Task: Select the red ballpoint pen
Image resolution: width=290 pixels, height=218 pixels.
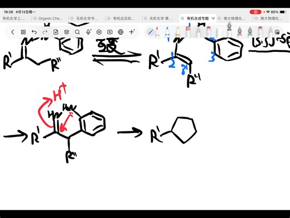Action: (157, 32)
